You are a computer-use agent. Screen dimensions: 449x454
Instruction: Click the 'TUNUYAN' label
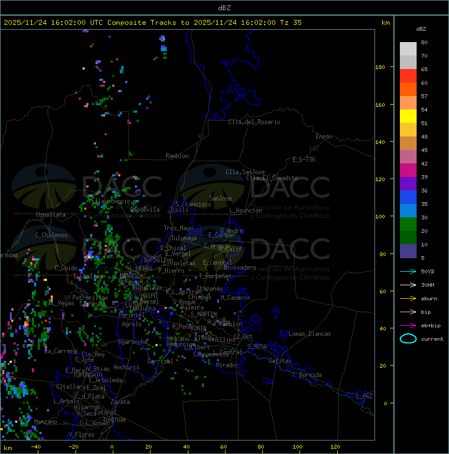(x=114, y=420)
